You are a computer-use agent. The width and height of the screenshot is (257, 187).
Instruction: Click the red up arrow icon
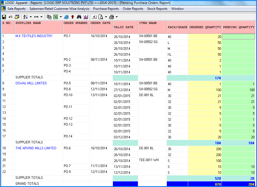click(x=73, y=17)
